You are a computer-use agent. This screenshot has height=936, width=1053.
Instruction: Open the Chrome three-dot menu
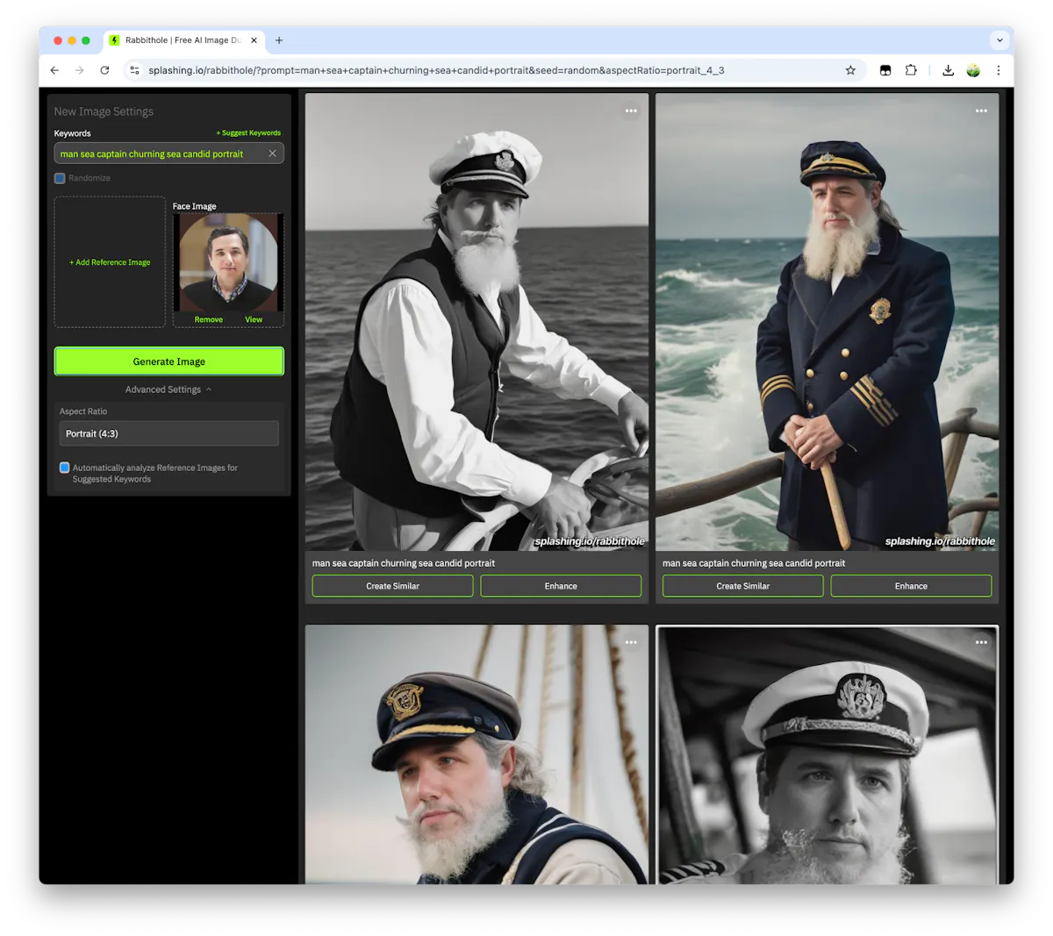[x=999, y=70]
